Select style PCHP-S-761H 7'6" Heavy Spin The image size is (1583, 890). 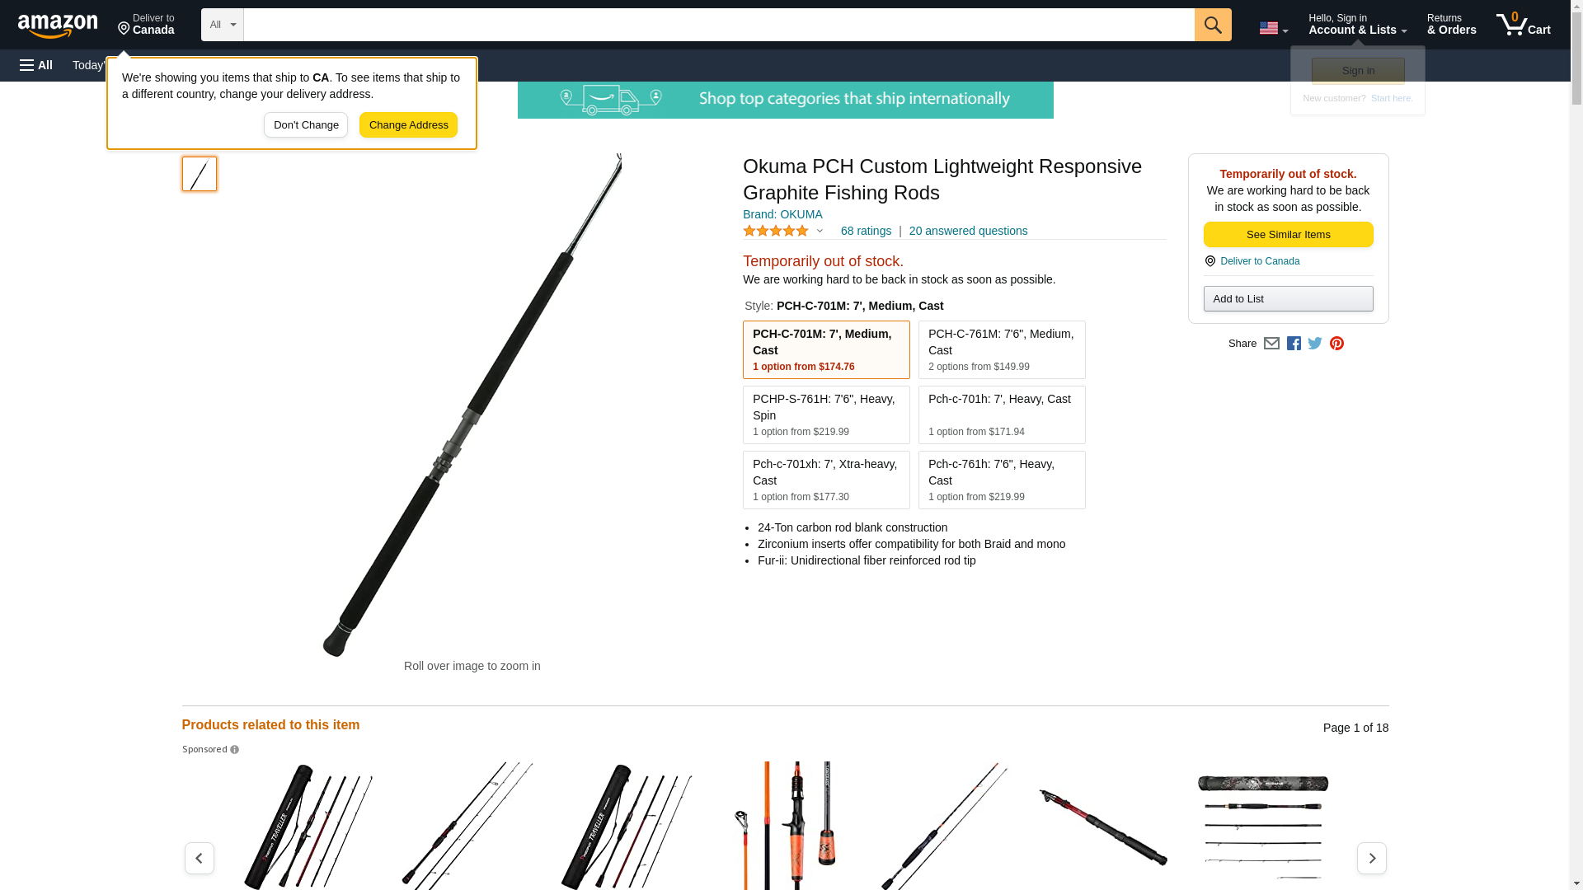(x=826, y=415)
